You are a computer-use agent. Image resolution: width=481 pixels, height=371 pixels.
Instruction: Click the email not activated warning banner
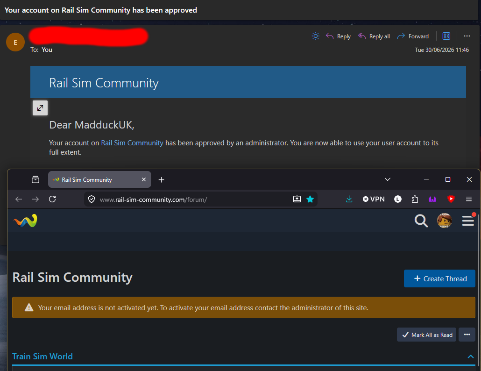click(x=244, y=307)
